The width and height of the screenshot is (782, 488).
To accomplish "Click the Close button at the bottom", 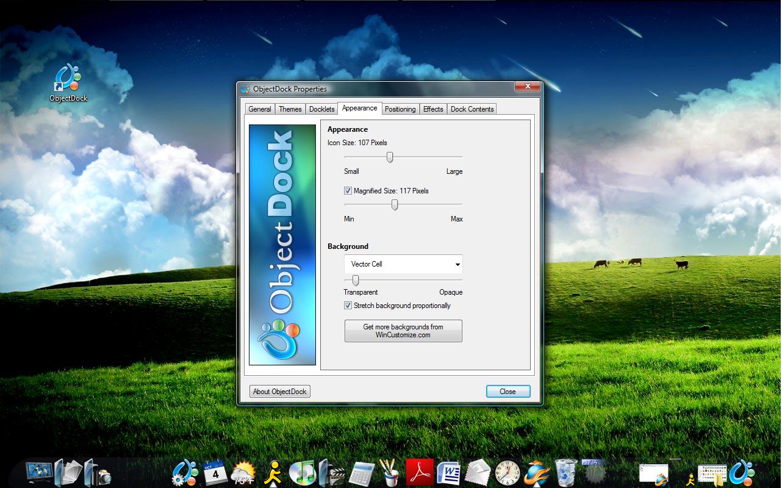I will [x=508, y=392].
